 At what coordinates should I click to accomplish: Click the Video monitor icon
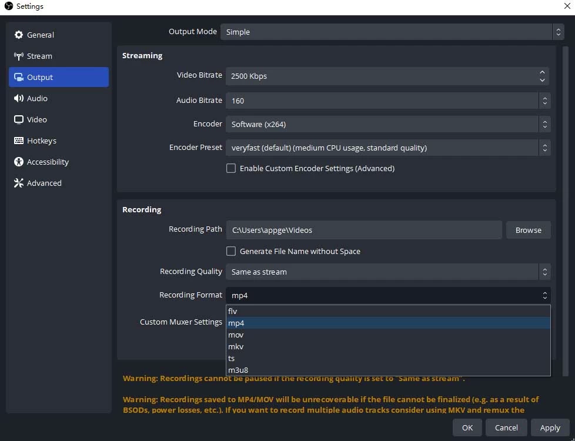point(19,119)
